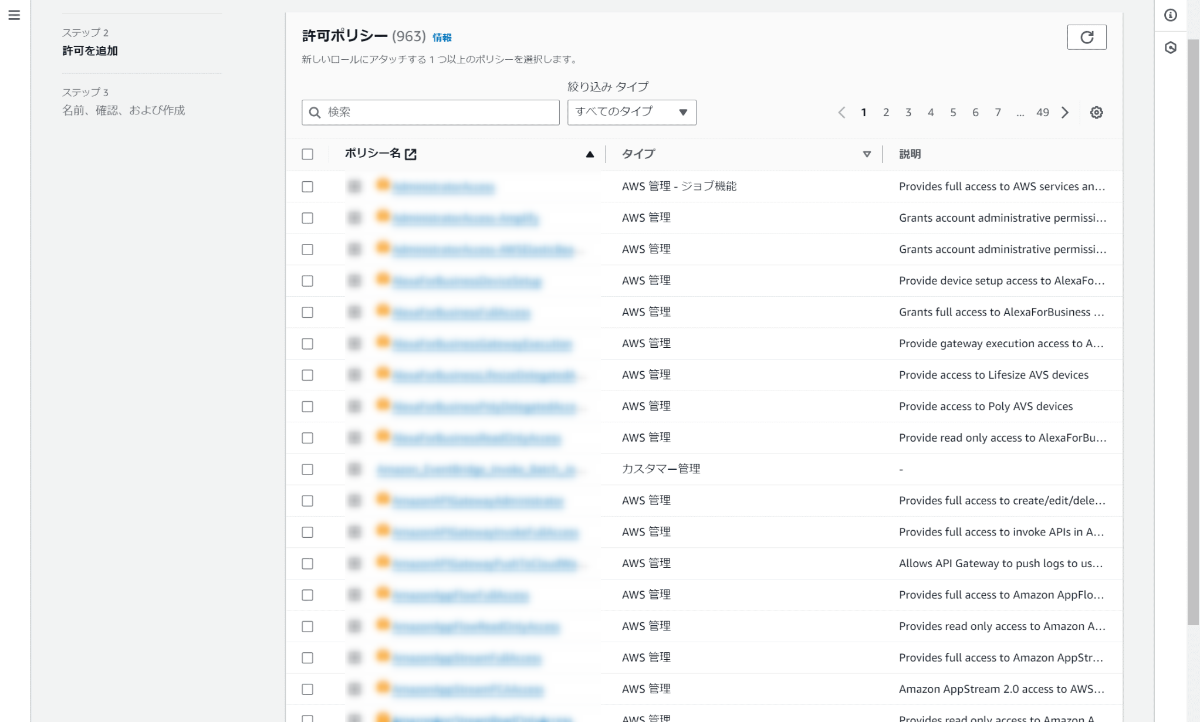Click the 情報 link next to 許可ポリシー

click(441, 37)
